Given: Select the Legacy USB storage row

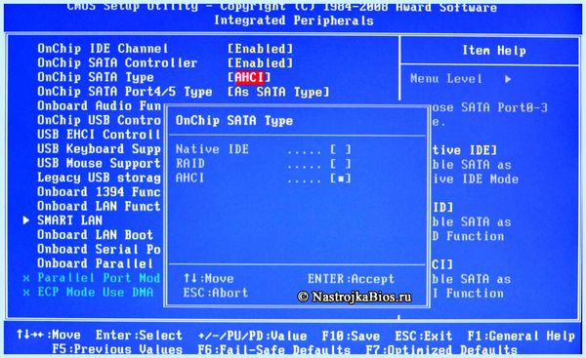Looking at the screenshot, I should point(99,178).
